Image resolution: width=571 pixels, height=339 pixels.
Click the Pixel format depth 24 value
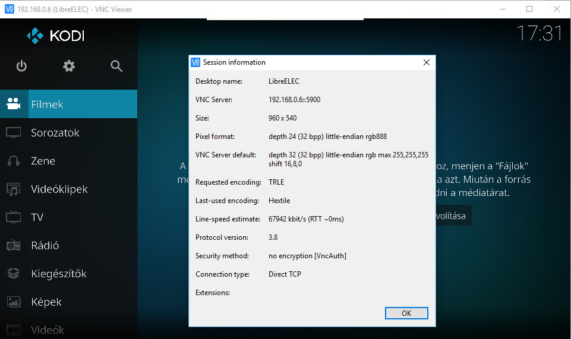pos(327,137)
